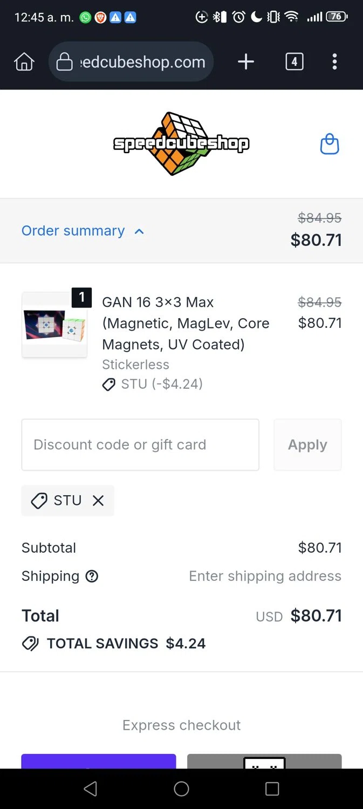Tap the Order summary chevron arrow

[139, 231]
